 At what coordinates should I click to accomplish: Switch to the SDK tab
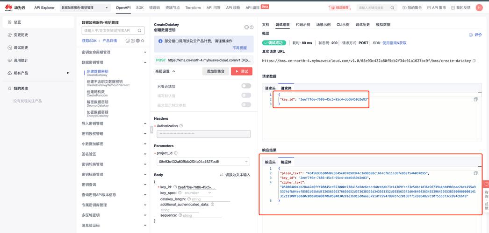click(140, 8)
